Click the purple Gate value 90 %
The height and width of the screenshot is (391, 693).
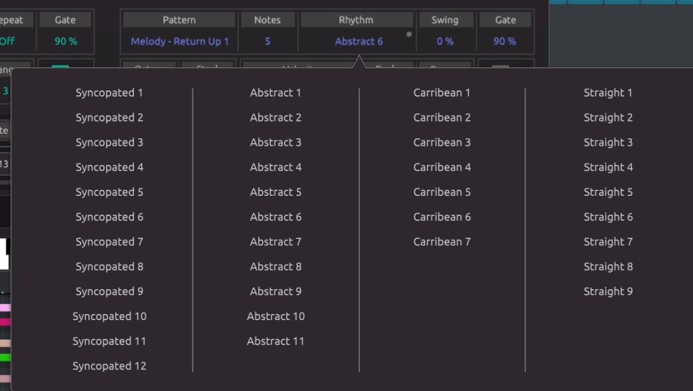505,42
